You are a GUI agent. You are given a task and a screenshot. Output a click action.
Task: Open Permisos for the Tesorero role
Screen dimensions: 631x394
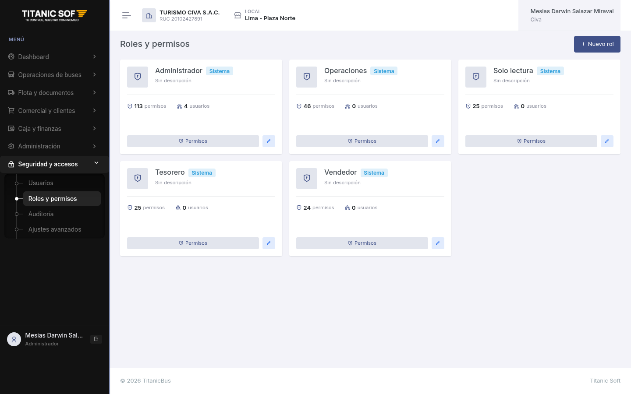193,243
